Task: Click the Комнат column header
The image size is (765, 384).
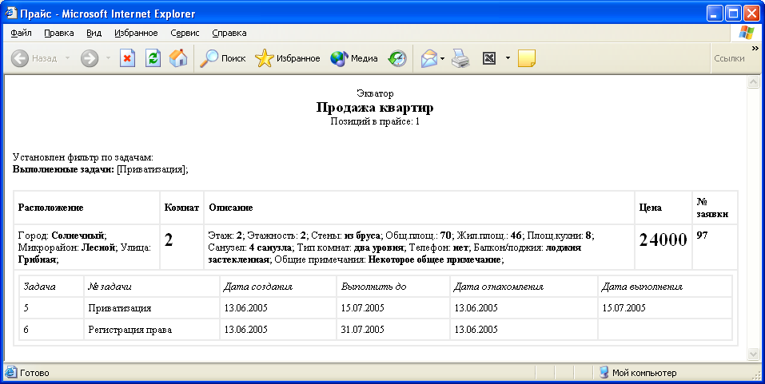Action: click(x=182, y=208)
